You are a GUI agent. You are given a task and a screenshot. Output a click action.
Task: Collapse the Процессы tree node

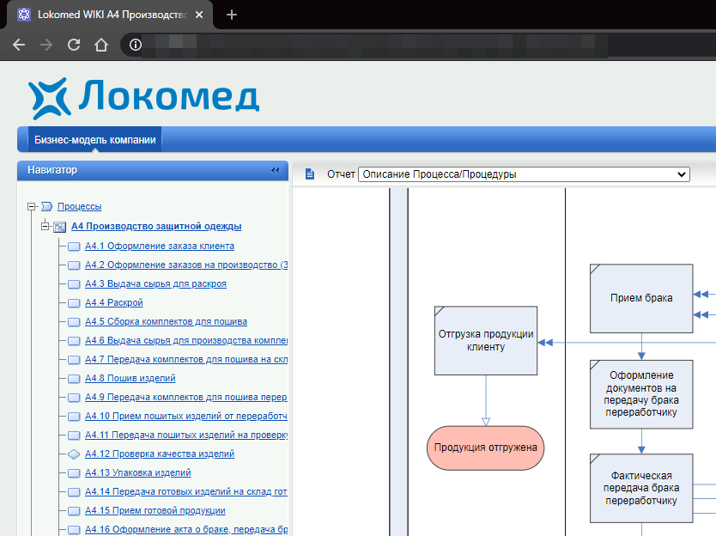(x=32, y=206)
